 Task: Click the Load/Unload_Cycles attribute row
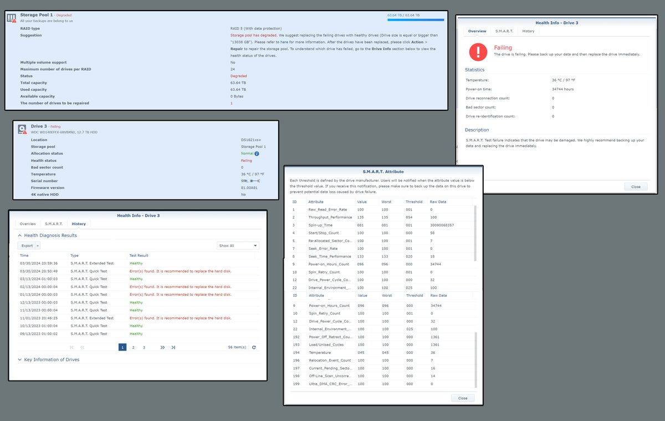[x=381, y=345]
